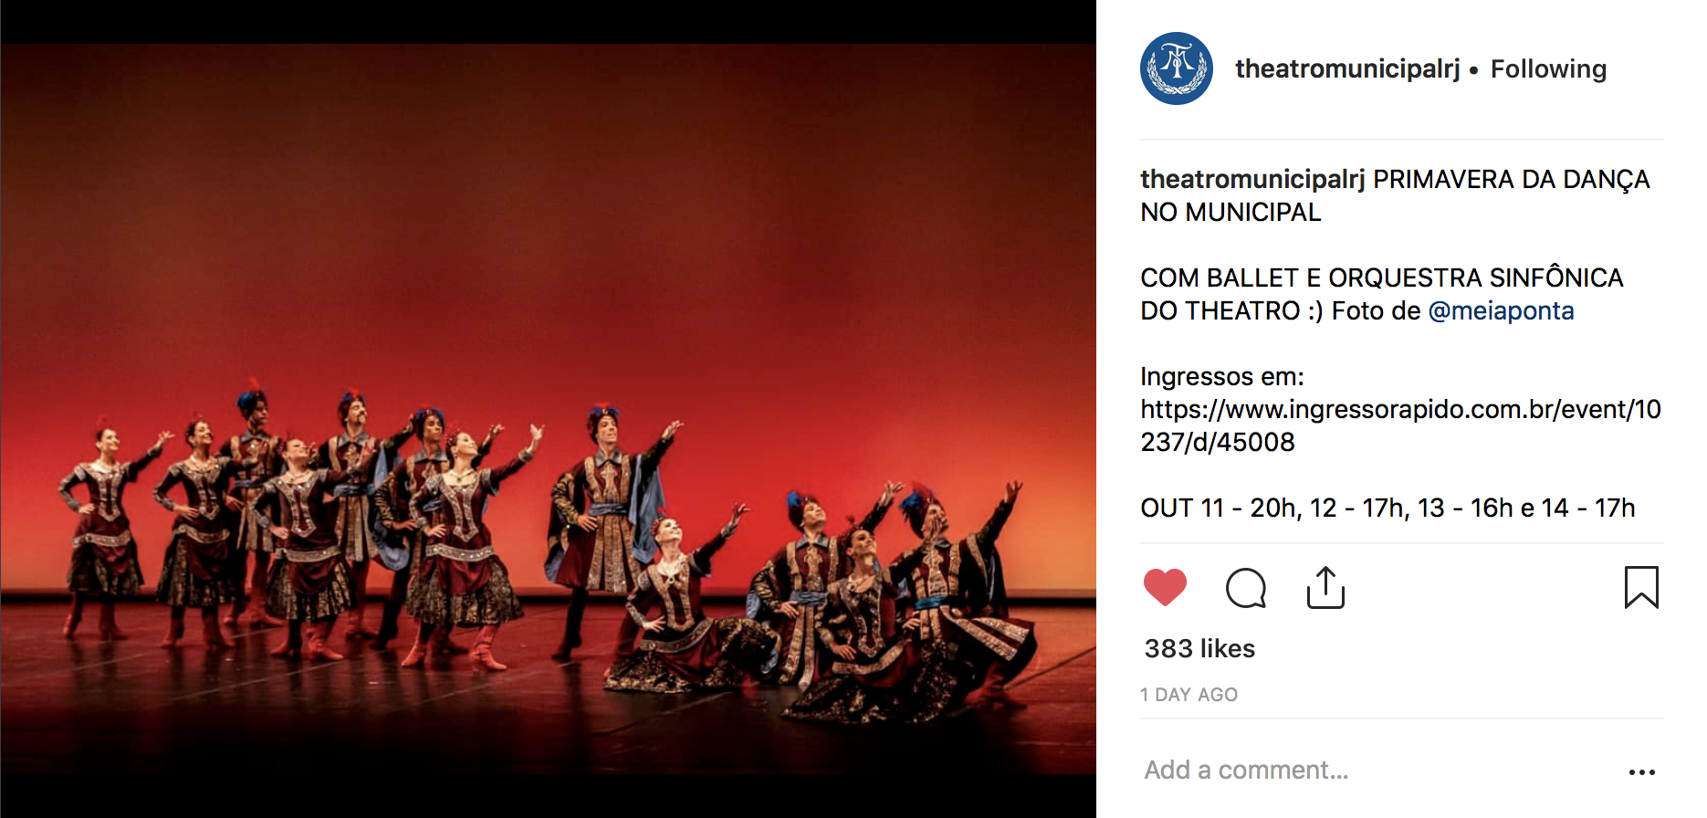Click the Following button beside the username

click(x=1548, y=69)
